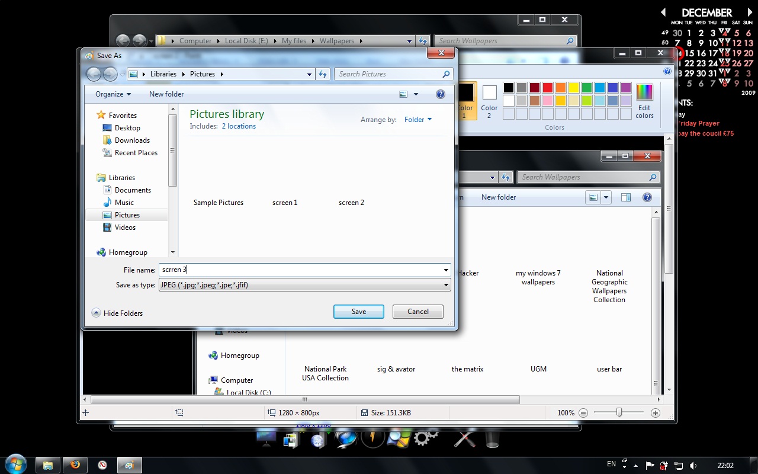This screenshot has height=474, width=758.
Task: Launch Firefox from the taskbar
Action: [x=75, y=465]
